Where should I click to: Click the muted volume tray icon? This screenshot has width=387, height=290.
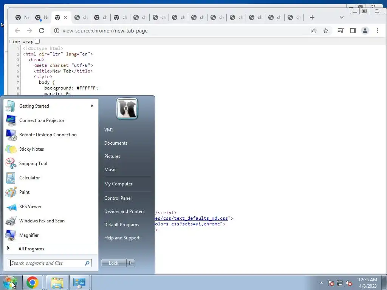coord(349,283)
